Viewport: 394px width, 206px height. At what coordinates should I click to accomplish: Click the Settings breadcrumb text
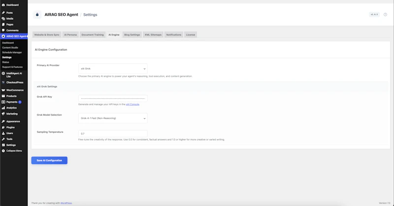[x=90, y=15]
